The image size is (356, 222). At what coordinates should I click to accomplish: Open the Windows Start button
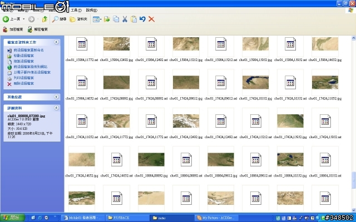tap(12, 218)
